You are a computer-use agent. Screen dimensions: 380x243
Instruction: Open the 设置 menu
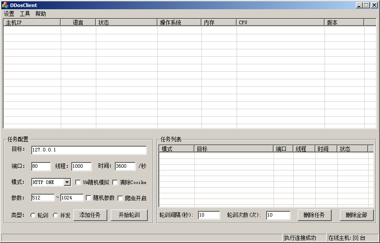pyautogui.click(x=9, y=14)
